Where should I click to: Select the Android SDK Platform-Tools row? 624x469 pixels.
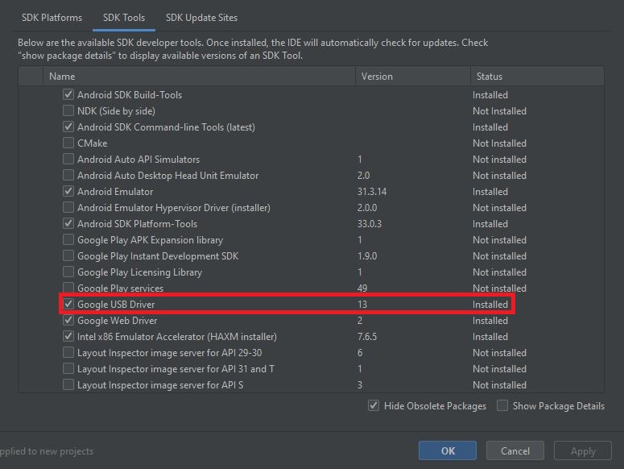click(312, 224)
